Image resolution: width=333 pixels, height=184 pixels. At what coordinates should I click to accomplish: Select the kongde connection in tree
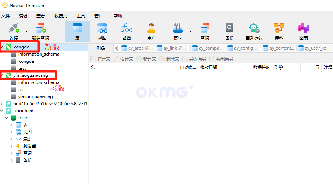click(21, 47)
